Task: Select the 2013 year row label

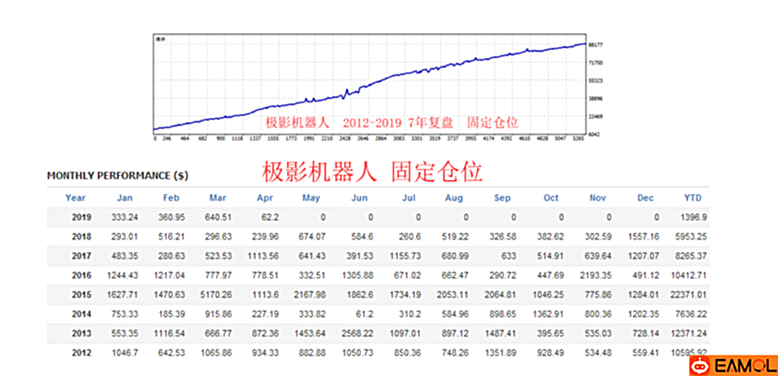Action: point(82,333)
